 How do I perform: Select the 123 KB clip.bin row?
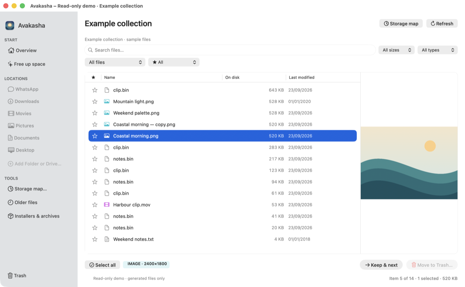click(x=222, y=170)
